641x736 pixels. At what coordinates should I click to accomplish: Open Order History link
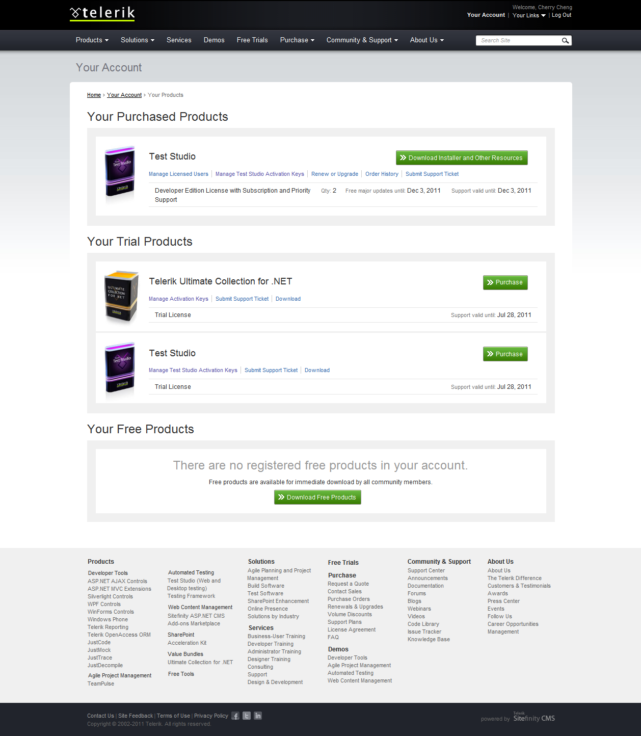tap(382, 174)
